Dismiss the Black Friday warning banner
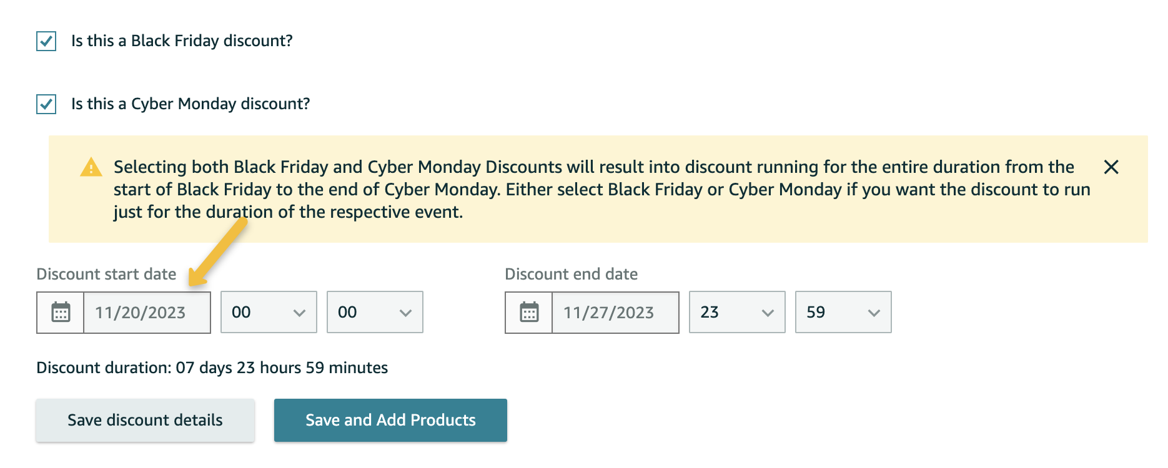Viewport: 1168px width, 468px height. (x=1111, y=167)
